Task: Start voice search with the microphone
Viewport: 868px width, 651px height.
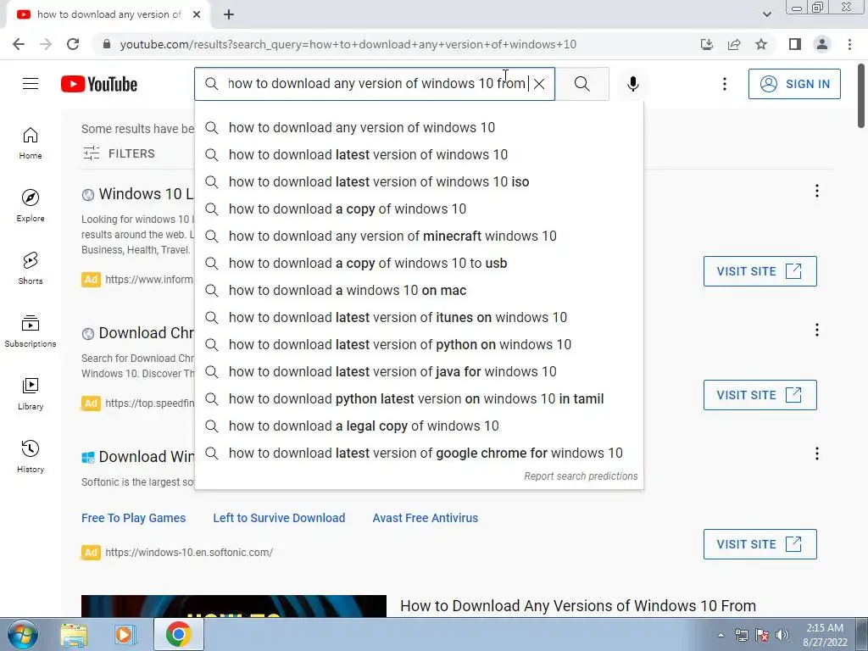Action: click(632, 84)
